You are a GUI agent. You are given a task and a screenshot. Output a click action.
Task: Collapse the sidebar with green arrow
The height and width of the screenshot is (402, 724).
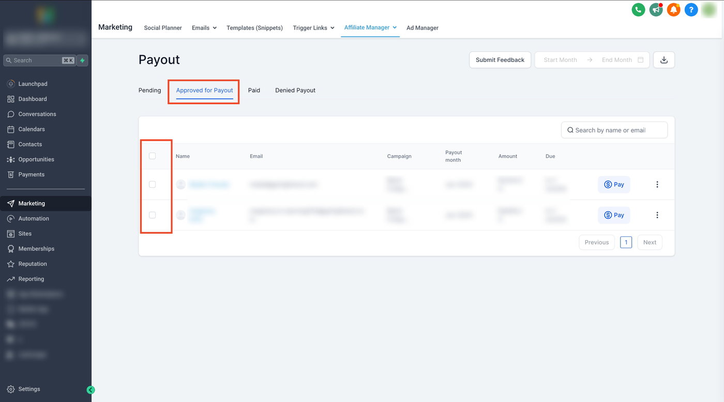pos(90,390)
